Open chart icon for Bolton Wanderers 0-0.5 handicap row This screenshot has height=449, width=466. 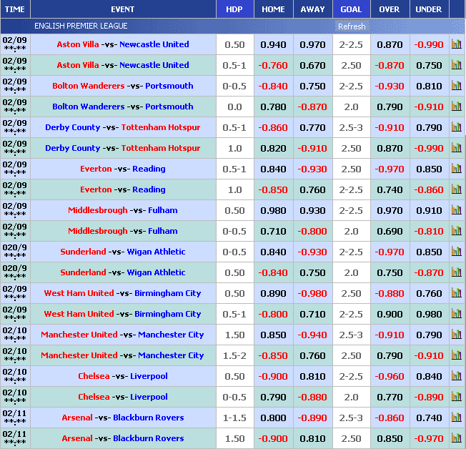pos(456,86)
